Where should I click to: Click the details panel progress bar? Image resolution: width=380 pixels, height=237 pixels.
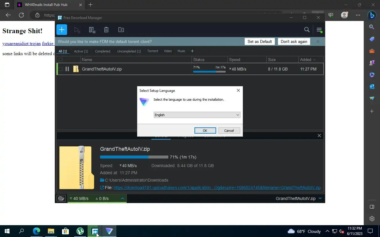tap(134, 157)
